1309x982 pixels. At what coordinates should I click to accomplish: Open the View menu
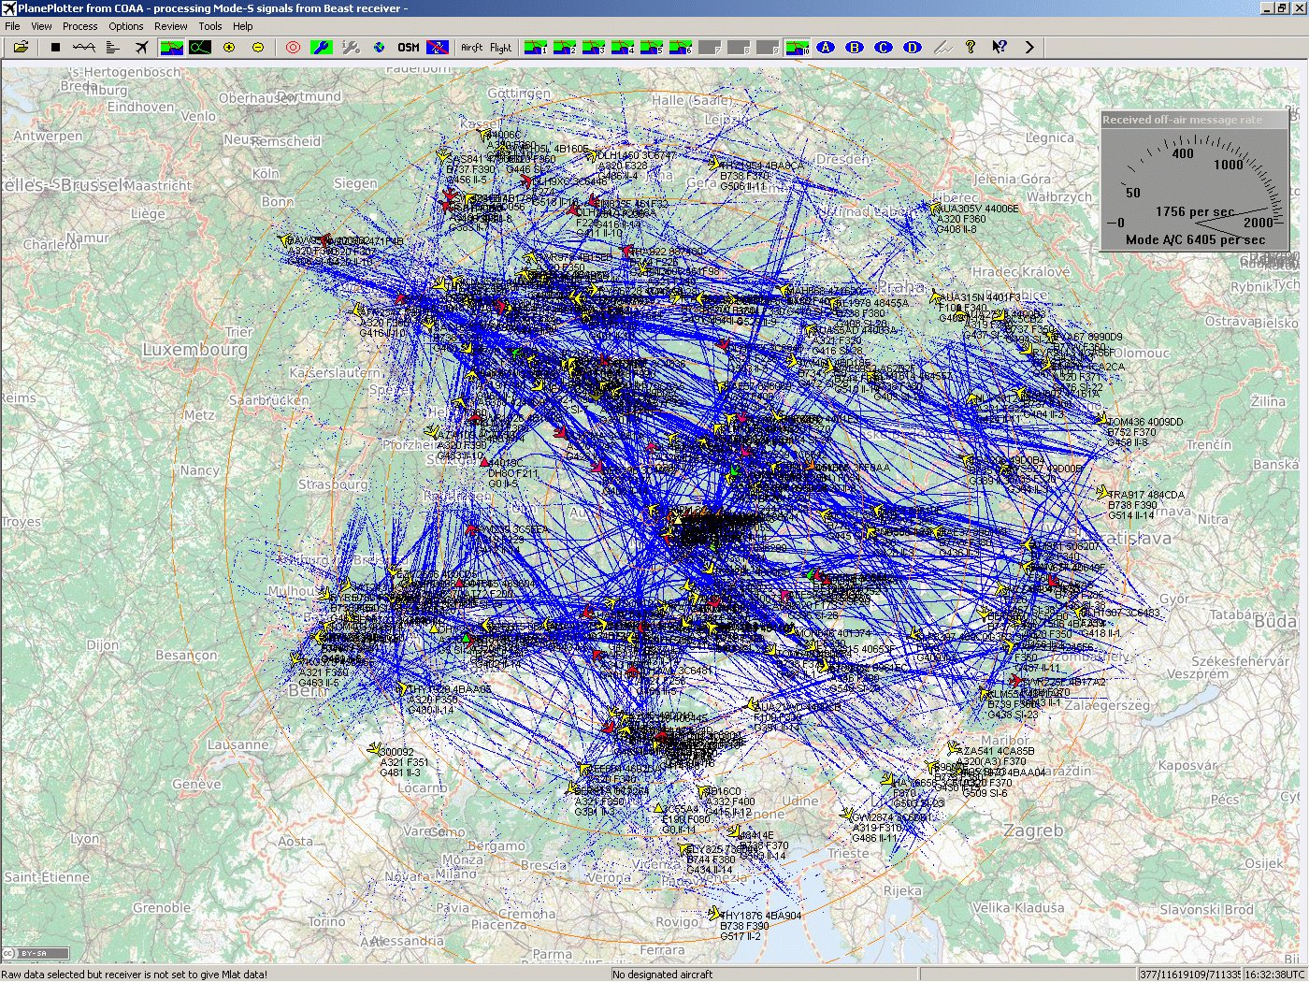[x=41, y=26]
